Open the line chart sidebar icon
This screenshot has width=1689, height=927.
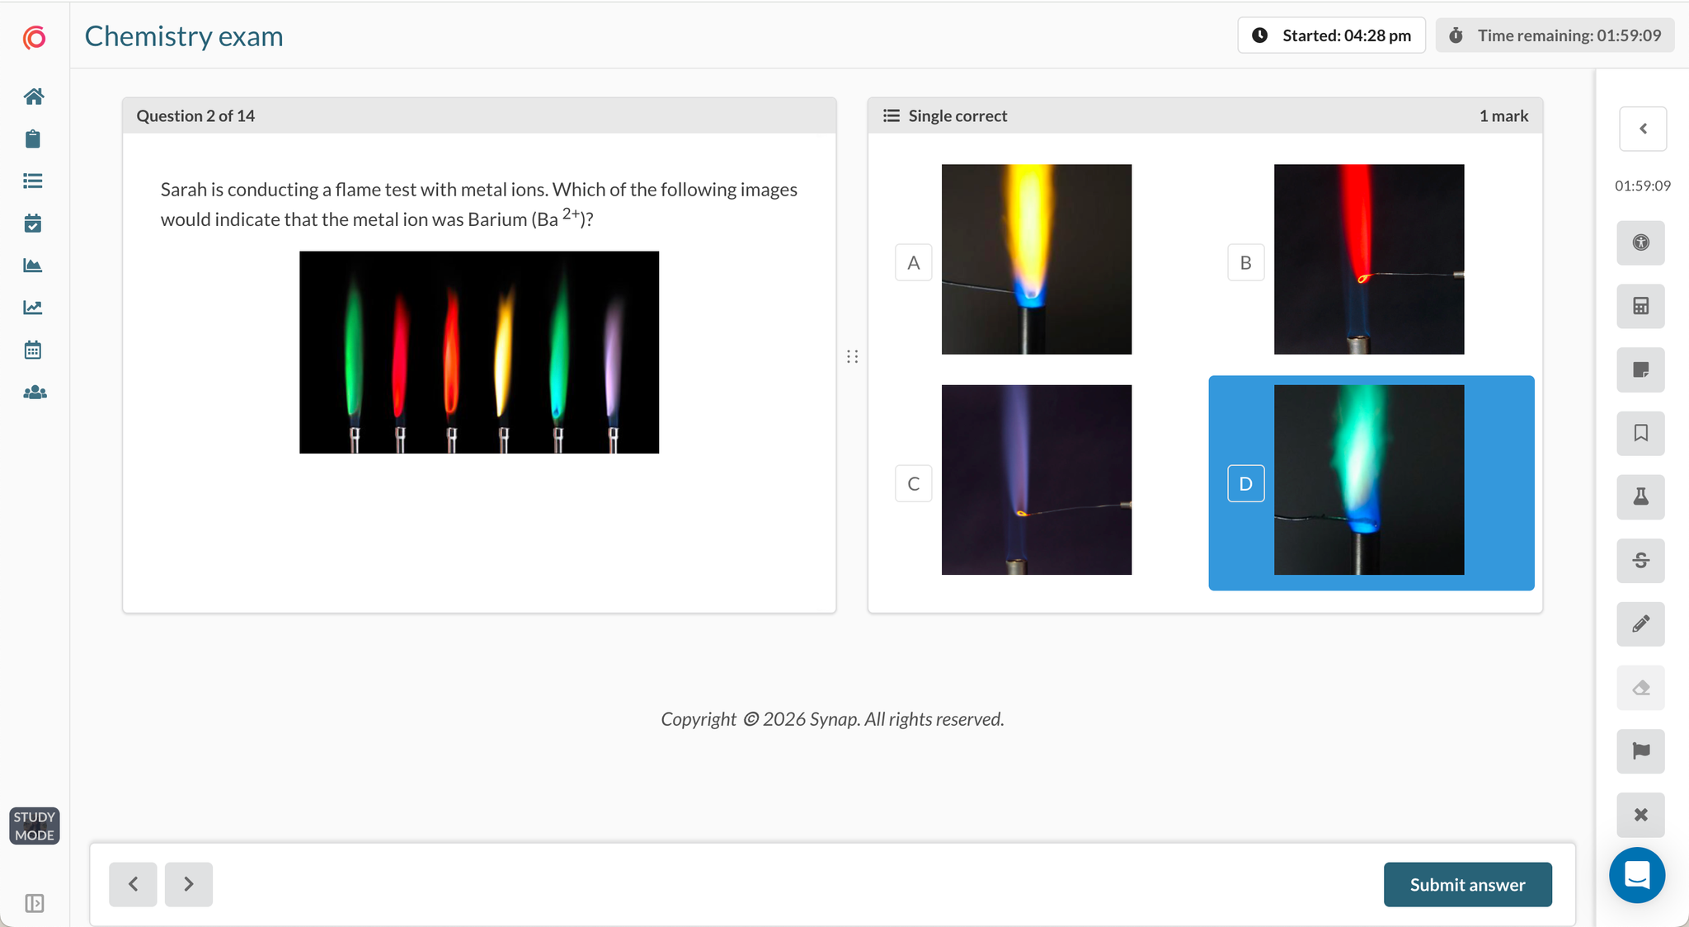(x=33, y=308)
